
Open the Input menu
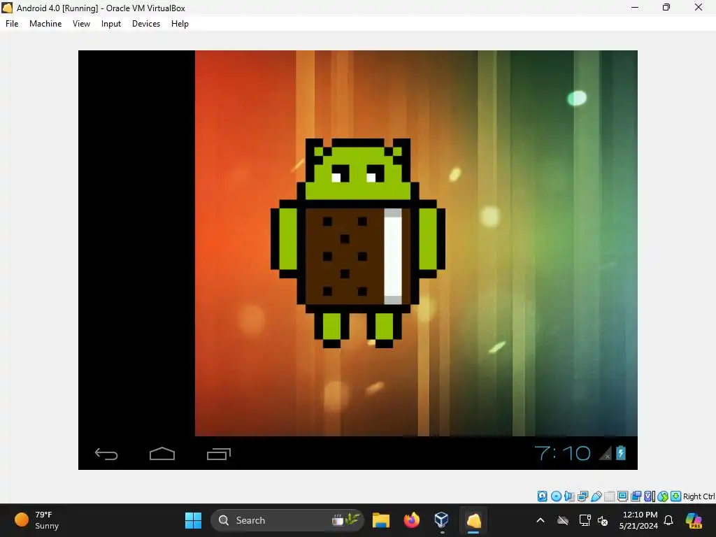111,24
